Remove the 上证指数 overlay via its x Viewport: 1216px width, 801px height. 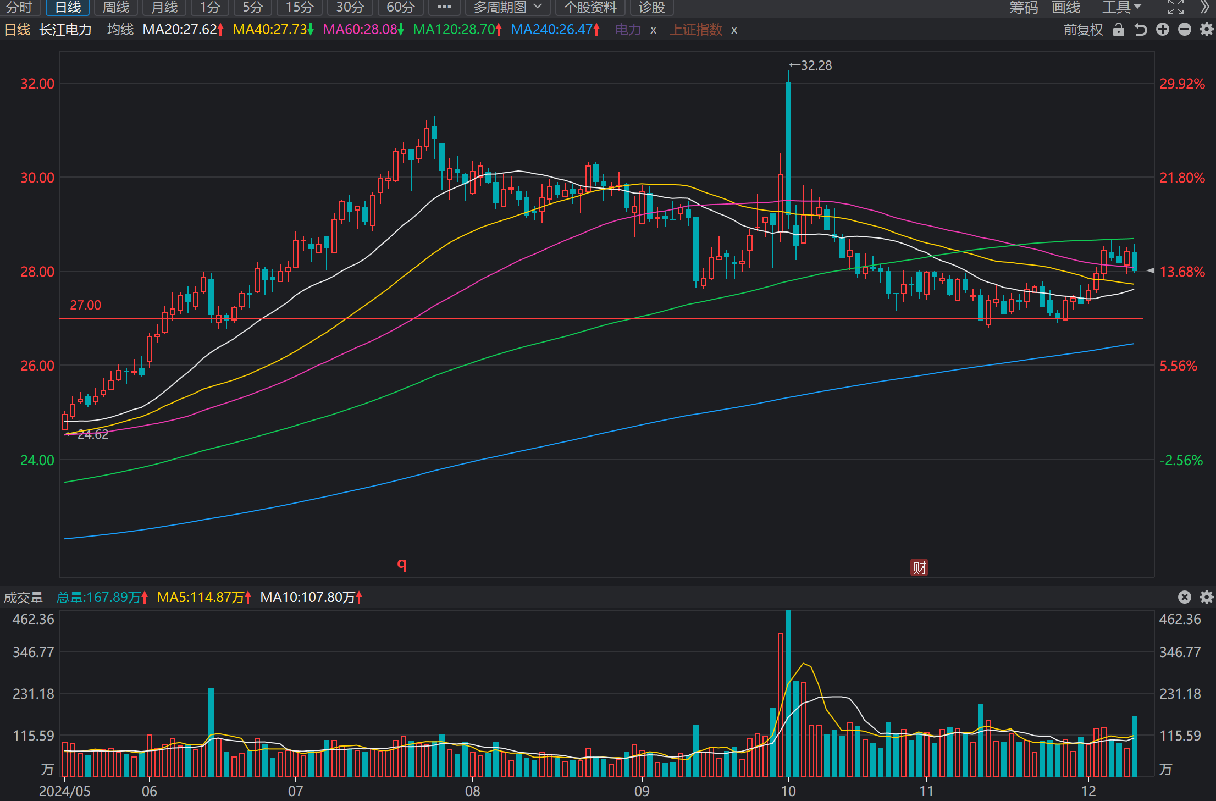point(734,30)
